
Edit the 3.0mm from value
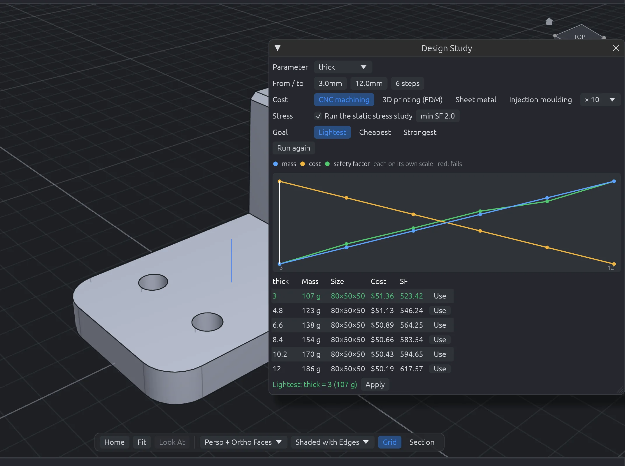330,83
